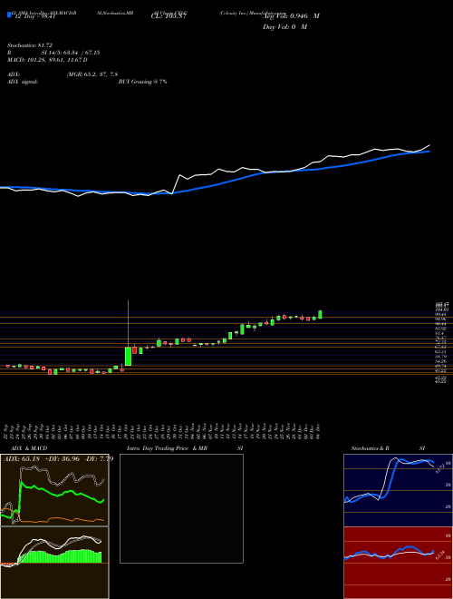
Task: Click the price axis labels right of the candles
Action: [440, 342]
